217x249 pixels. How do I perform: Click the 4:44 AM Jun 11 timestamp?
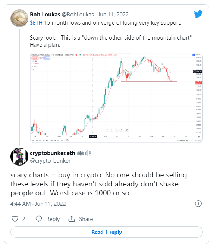tap(38, 204)
